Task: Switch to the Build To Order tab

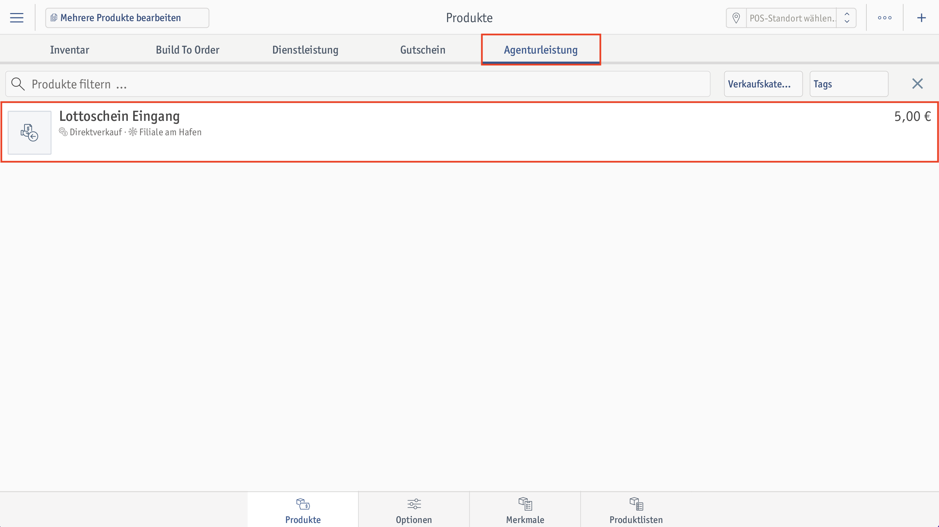Action: [187, 50]
